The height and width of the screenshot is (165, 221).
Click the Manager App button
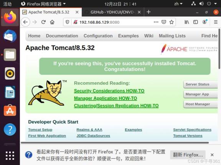point(201,94)
